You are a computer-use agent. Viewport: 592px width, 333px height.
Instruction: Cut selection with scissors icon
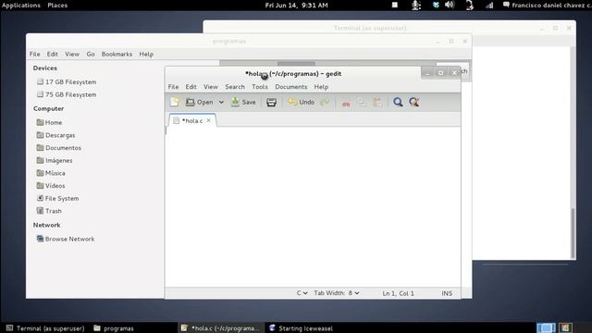tap(346, 103)
